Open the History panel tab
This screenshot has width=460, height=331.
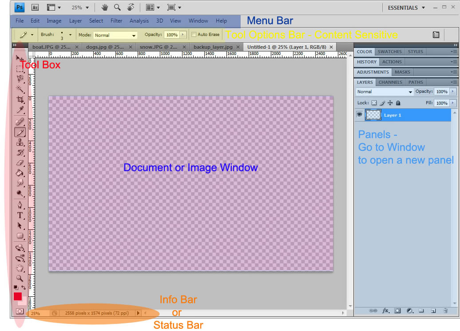pyautogui.click(x=366, y=62)
